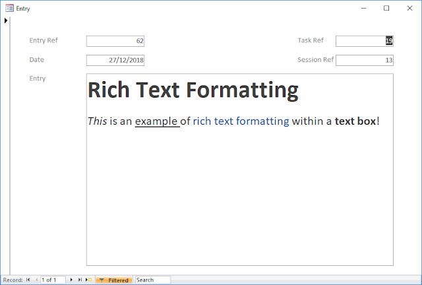This screenshot has width=422, height=285.
Task: Click the Entry Ref label
Action: [x=44, y=40]
